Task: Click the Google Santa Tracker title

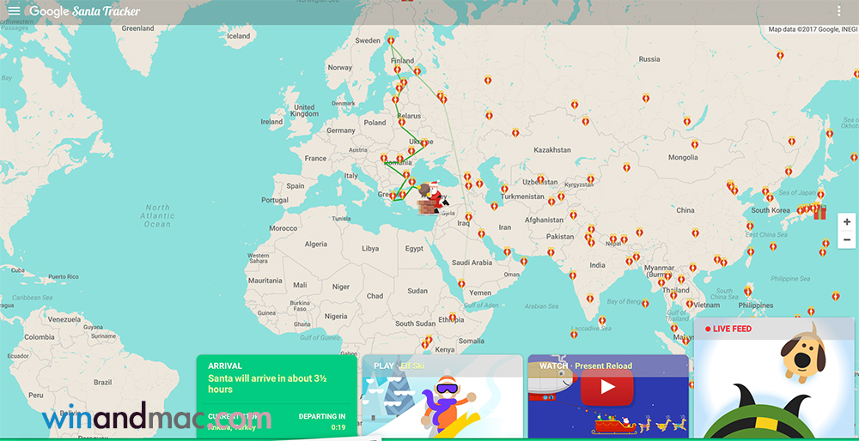Action: 84,11
